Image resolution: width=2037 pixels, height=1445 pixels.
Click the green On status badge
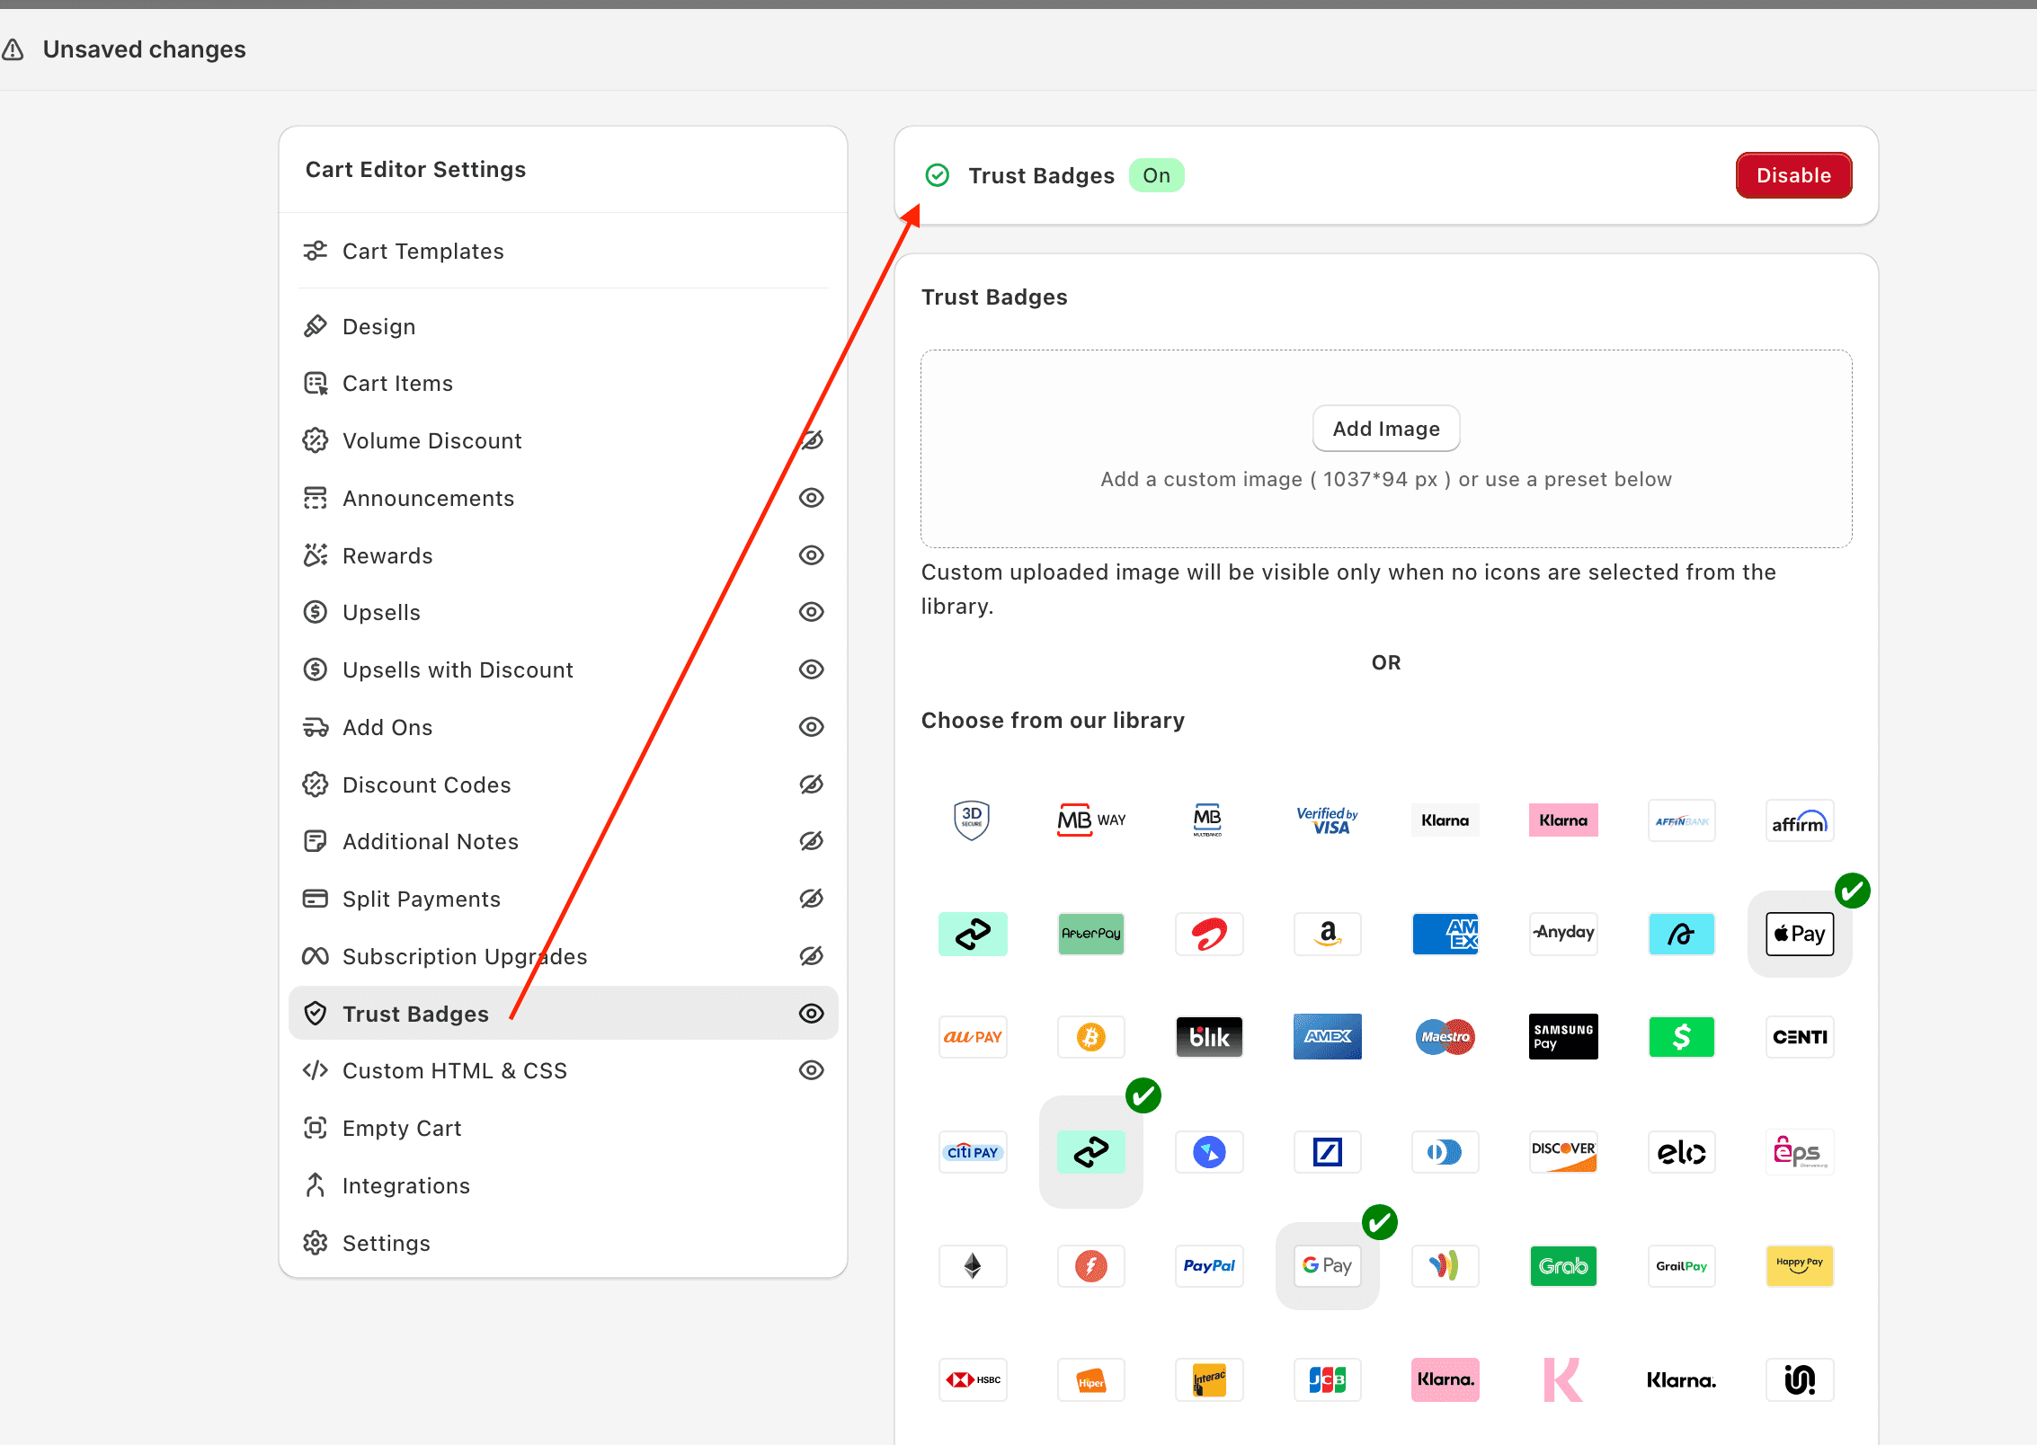pyautogui.click(x=1156, y=175)
